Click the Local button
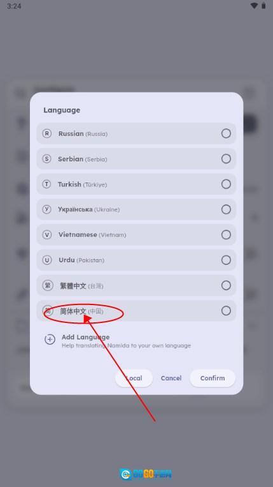The width and height of the screenshot is (273, 487). coord(134,378)
